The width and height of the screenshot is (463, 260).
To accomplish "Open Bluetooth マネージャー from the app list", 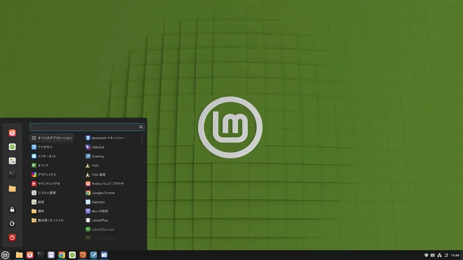I will point(108,138).
